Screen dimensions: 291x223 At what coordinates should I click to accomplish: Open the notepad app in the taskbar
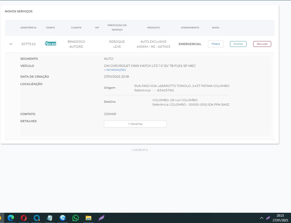tap(50, 218)
